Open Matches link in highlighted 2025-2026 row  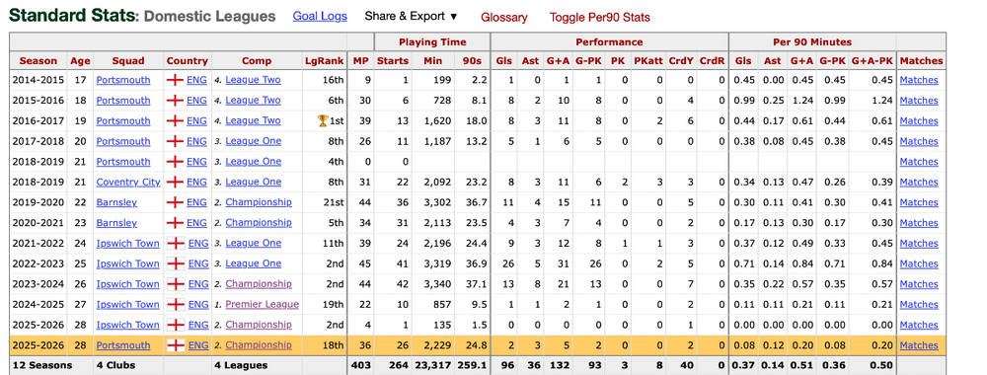coord(919,345)
